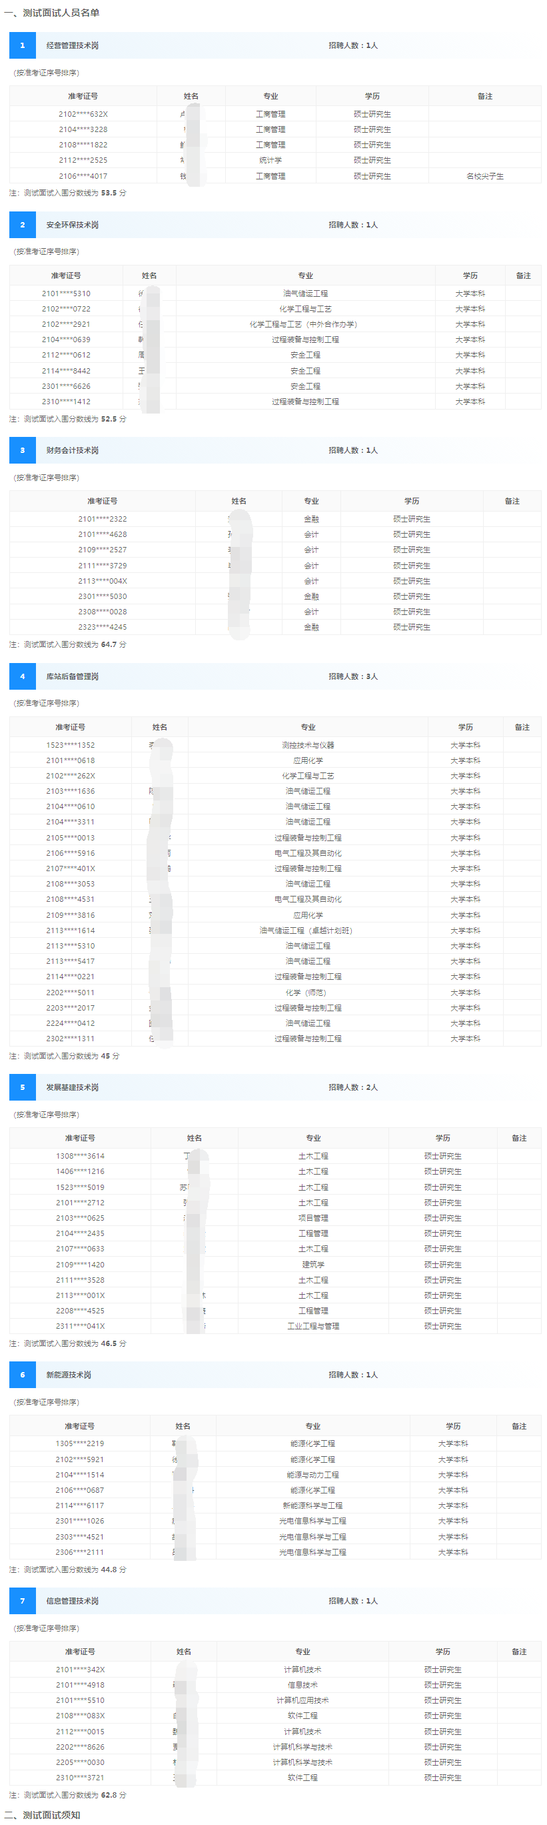Select admission number 2106****4017
The height and width of the screenshot is (1825, 547).
pyautogui.click(x=83, y=176)
